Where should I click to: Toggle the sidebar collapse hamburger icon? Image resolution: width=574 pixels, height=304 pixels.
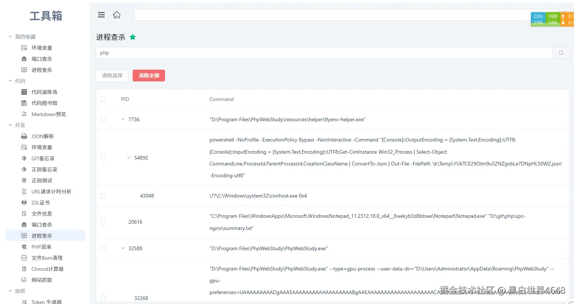tap(101, 15)
